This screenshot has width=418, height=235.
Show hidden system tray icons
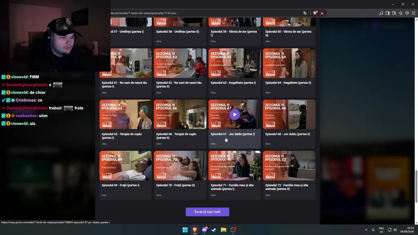tap(366, 230)
